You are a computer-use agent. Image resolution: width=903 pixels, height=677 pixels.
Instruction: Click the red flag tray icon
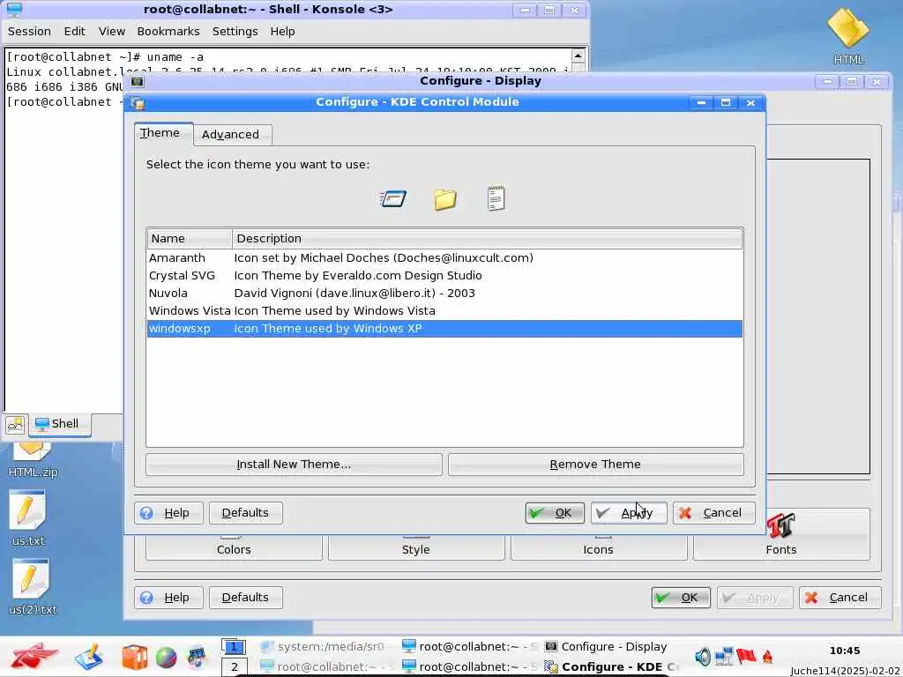(746, 656)
